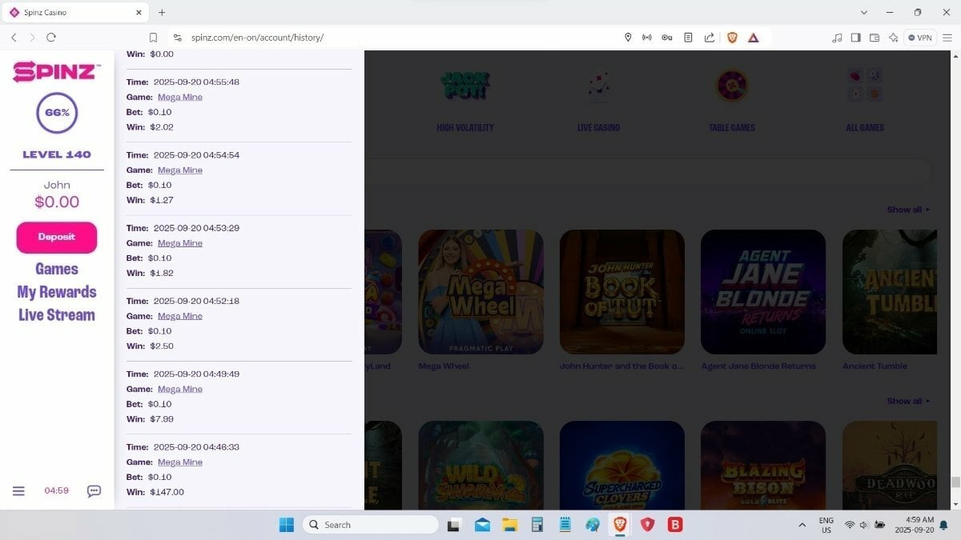This screenshot has width=961, height=540.
Task: Click the page vertical scrollbar thumb
Action: click(955, 482)
